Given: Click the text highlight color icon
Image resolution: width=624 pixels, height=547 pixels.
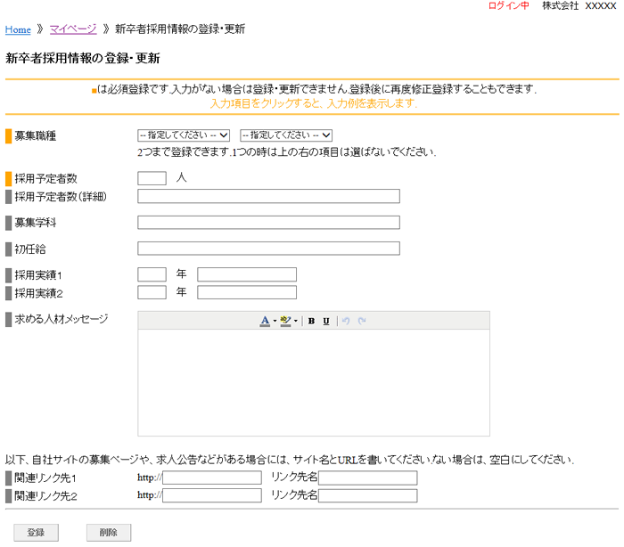Looking at the screenshot, I should point(285,321).
